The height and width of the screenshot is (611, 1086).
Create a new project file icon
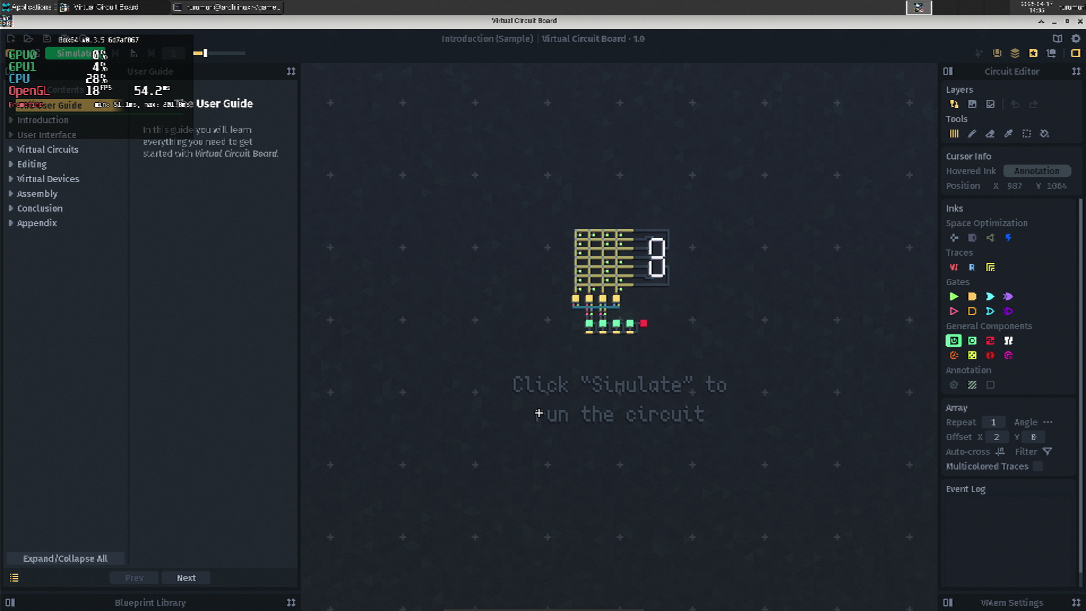11,38
